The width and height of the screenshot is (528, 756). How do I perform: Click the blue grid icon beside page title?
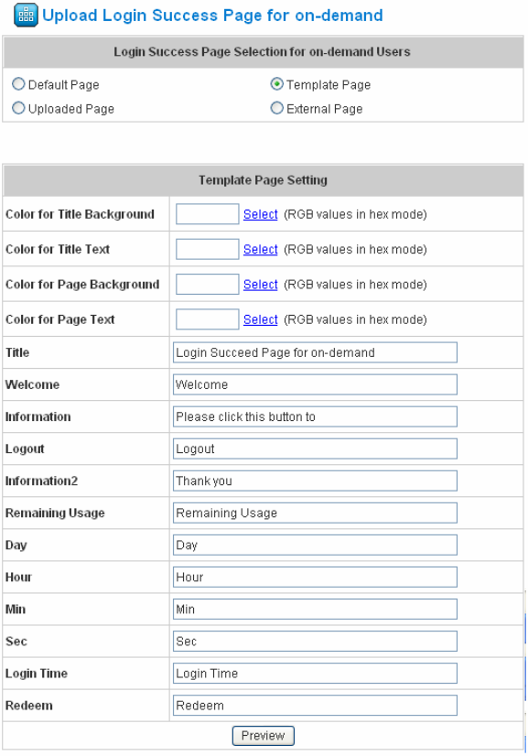pos(26,16)
